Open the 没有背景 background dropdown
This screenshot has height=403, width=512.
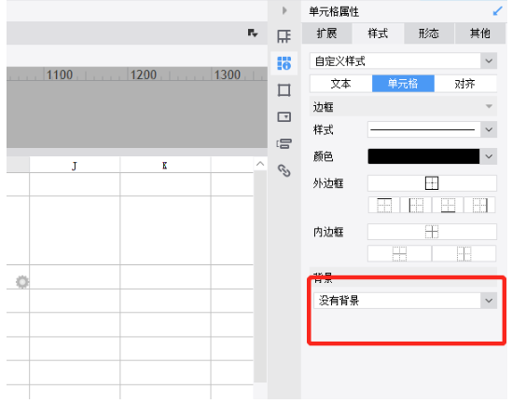click(x=406, y=301)
